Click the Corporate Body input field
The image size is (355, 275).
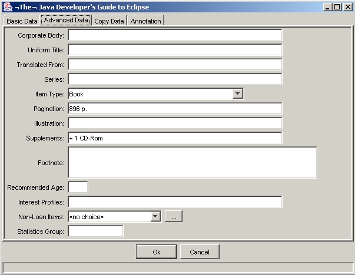(175, 35)
